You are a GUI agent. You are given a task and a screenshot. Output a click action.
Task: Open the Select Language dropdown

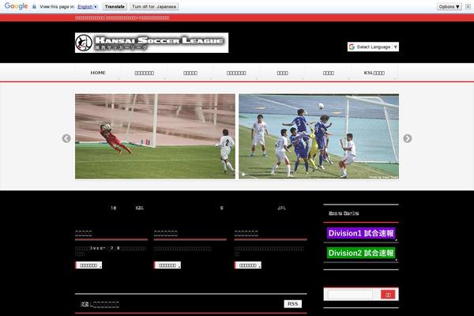pos(373,47)
